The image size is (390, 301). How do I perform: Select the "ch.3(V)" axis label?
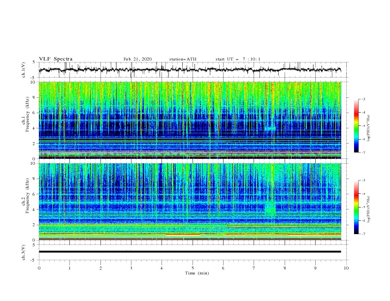24,252
